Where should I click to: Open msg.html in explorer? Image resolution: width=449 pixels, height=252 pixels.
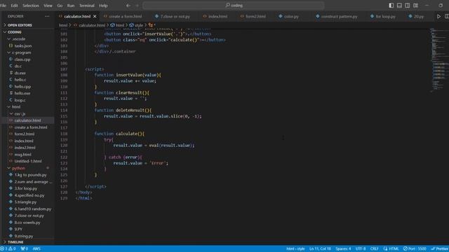23,155
